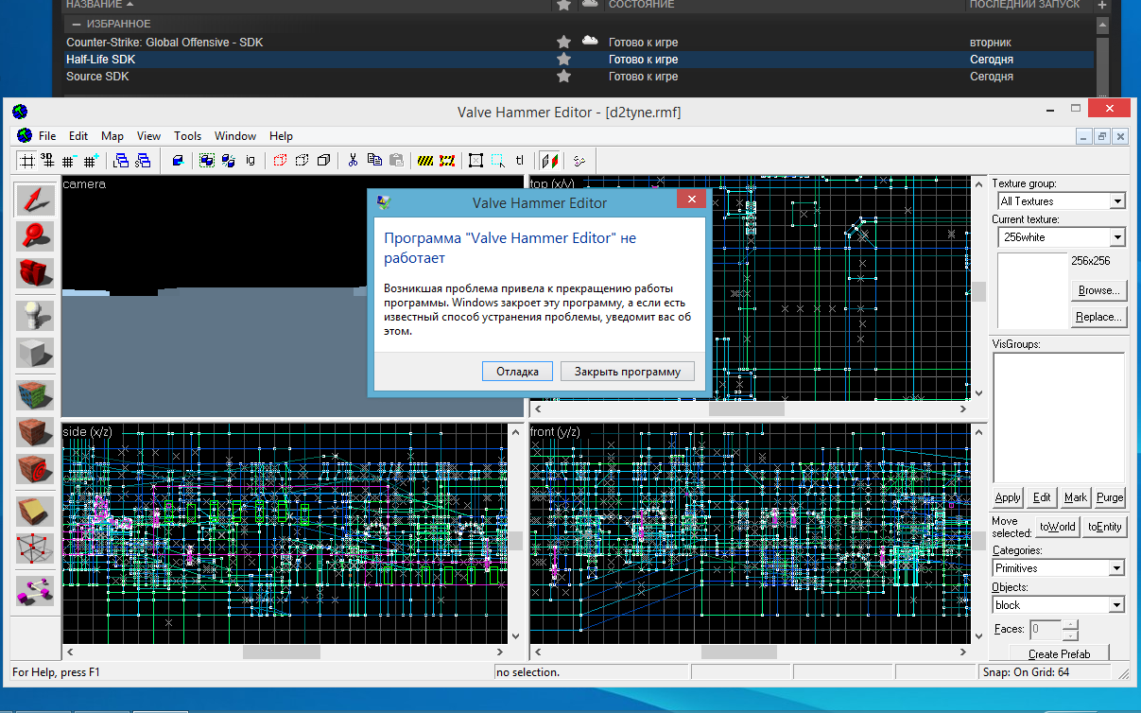
Task: Click the Apply Current Texture brick icon
Action: (x=35, y=431)
